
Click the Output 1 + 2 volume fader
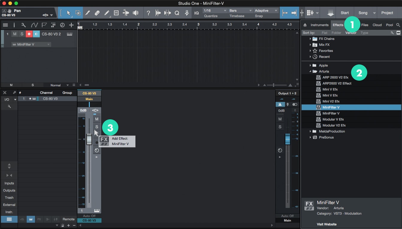(x=288, y=139)
